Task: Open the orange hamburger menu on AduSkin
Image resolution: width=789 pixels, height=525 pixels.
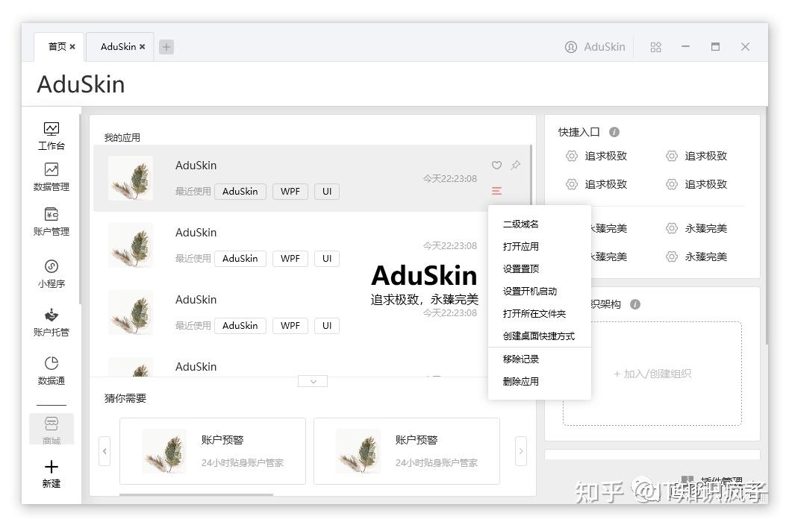Action: 496,191
